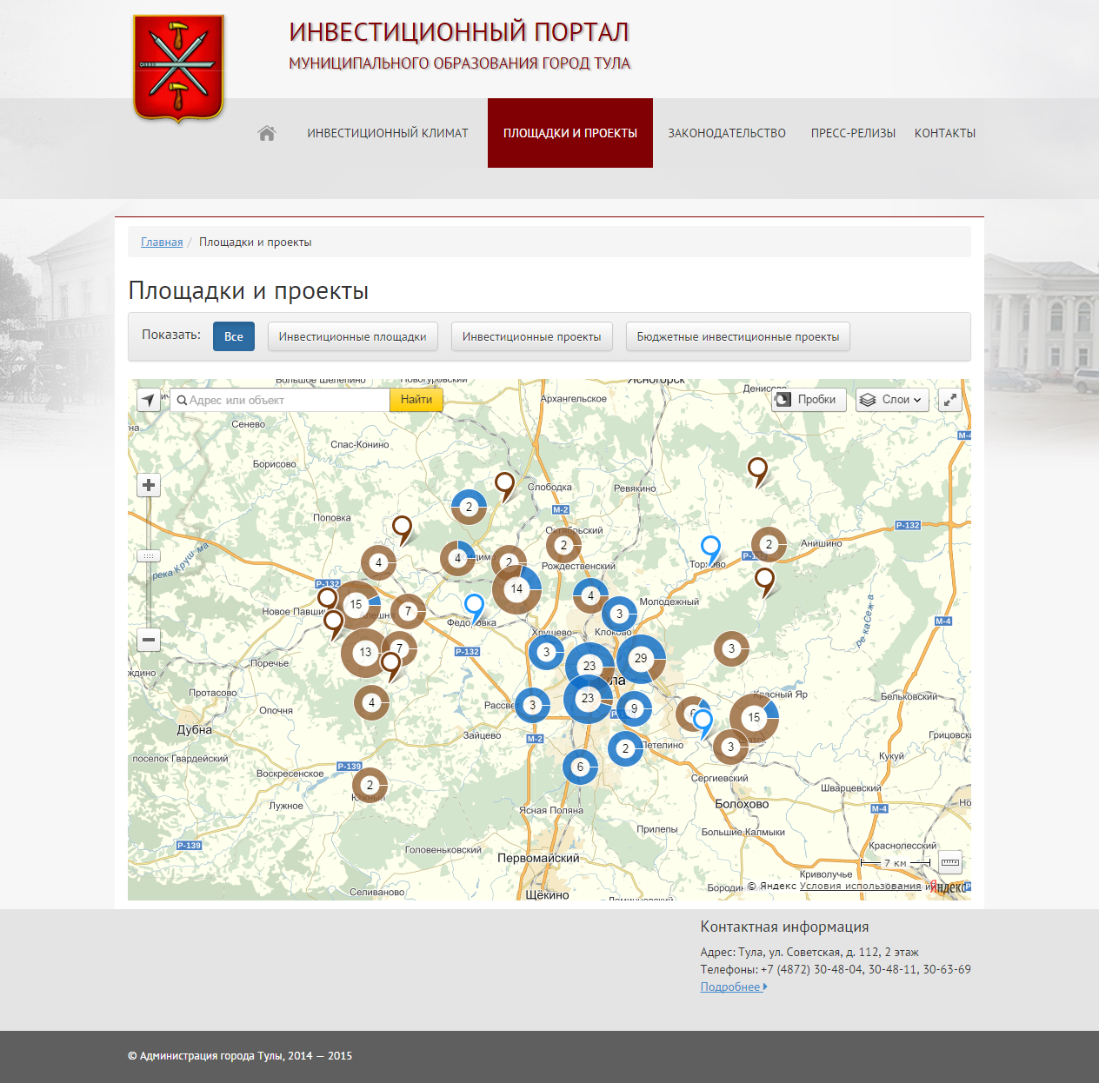Toggle the Пробки traffic layer

pyautogui.click(x=809, y=400)
